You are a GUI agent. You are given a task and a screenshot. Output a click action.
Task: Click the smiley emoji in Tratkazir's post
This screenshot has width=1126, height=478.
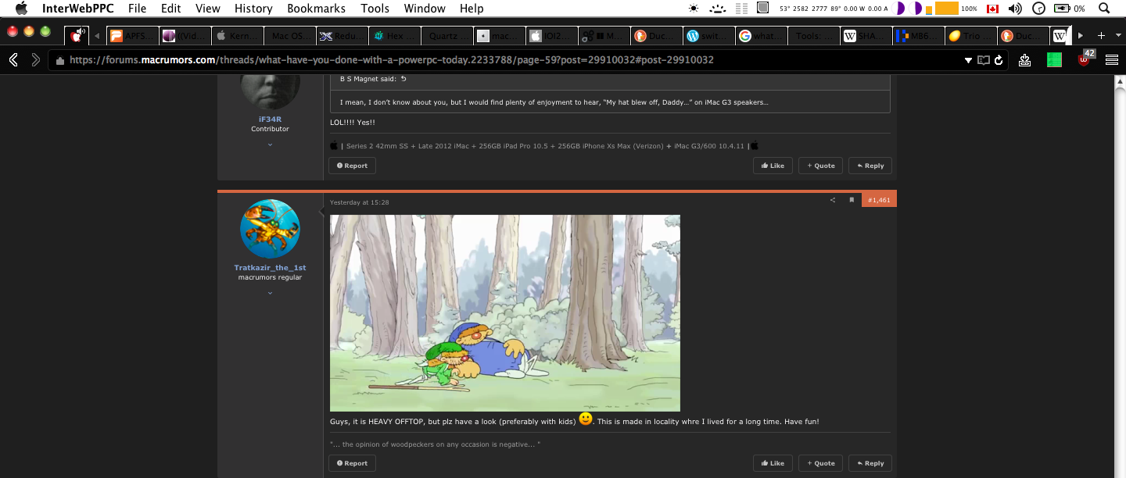coord(586,419)
